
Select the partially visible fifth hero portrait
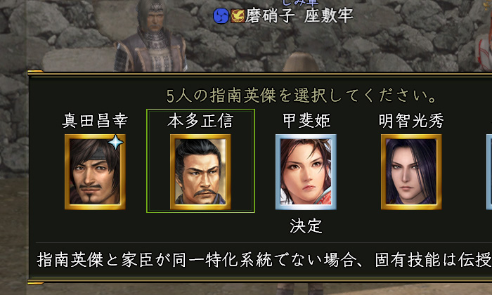(489, 172)
